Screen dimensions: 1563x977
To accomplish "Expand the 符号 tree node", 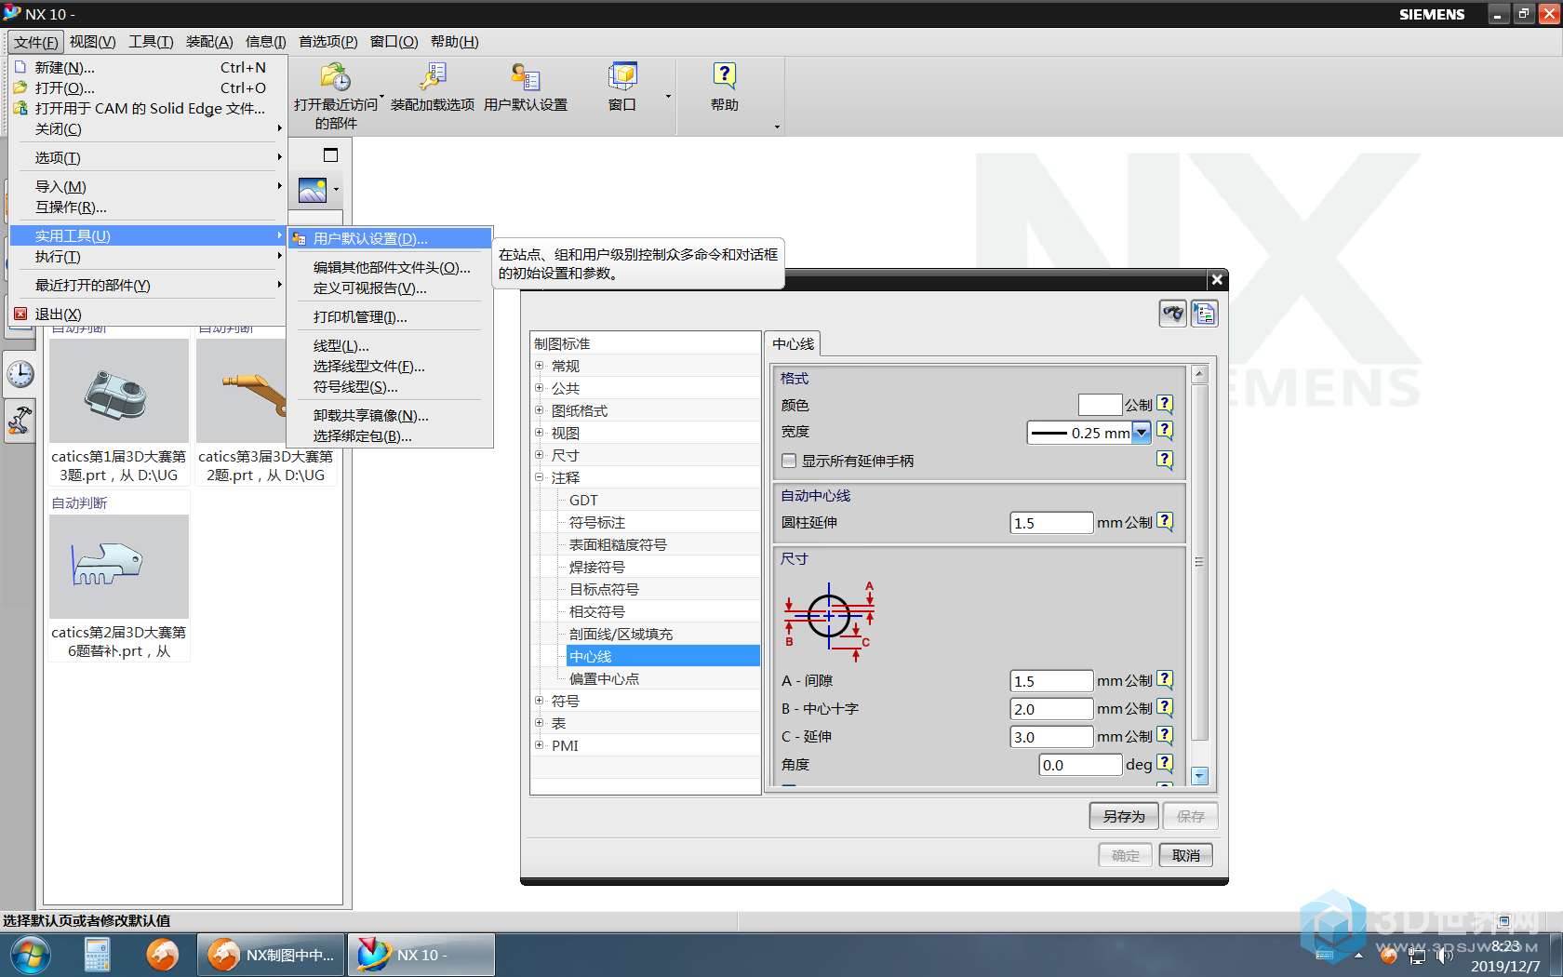I will coord(539,701).
